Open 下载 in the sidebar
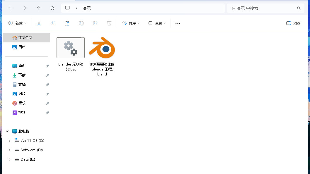The image size is (310, 174). [x=22, y=75]
